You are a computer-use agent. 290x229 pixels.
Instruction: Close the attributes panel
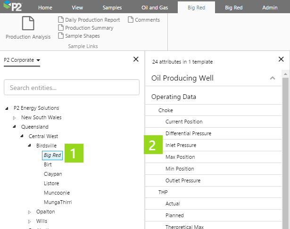click(281, 59)
